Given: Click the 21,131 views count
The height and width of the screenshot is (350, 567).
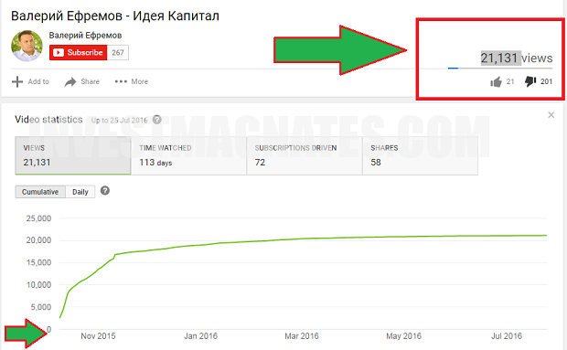Looking at the screenshot, I should pyautogui.click(x=517, y=58).
